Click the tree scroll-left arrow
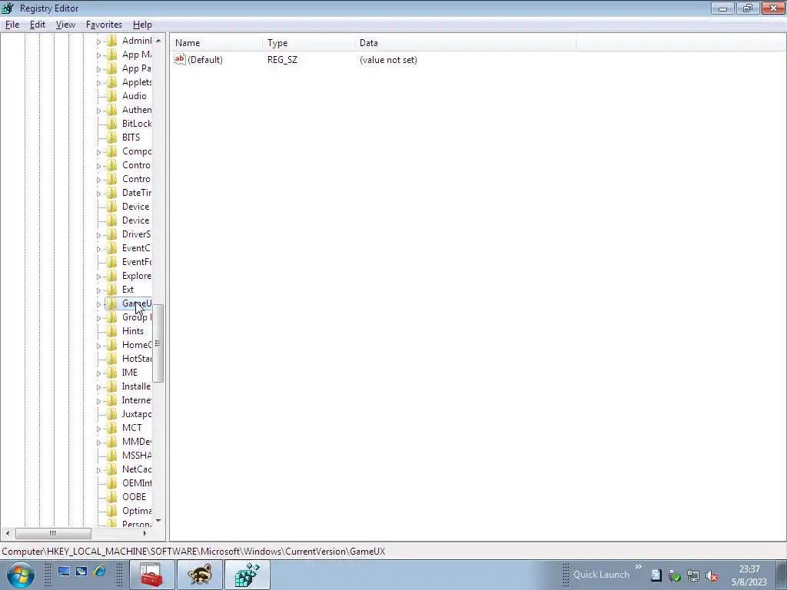 8,533
